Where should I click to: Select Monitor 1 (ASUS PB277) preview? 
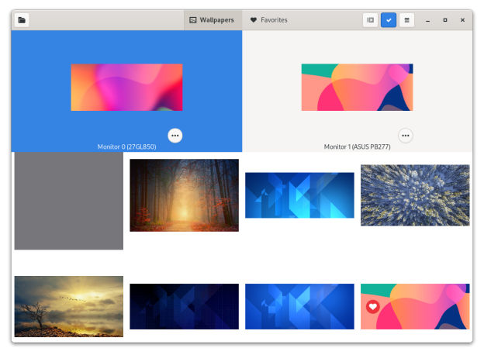tap(357, 88)
